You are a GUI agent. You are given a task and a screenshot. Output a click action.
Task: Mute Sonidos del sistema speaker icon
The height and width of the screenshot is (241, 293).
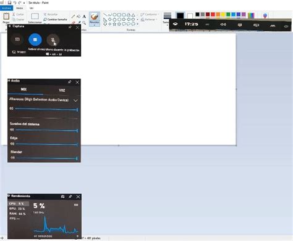tap(12, 129)
